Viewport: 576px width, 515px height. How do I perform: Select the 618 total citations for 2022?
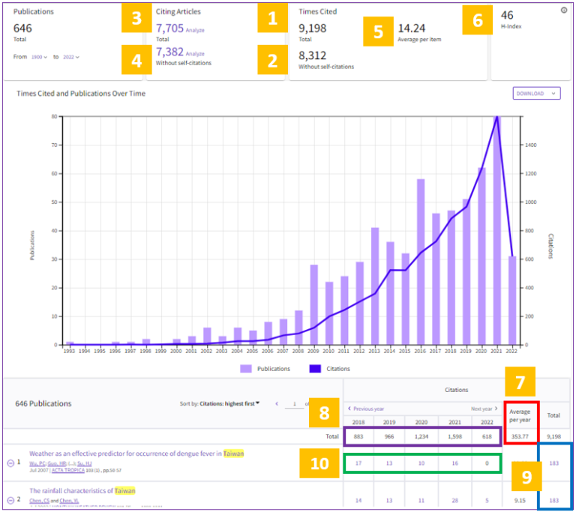[x=487, y=436]
